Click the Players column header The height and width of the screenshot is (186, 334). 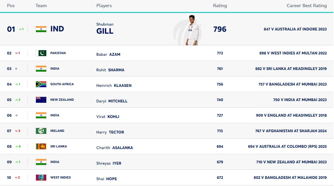(104, 6)
